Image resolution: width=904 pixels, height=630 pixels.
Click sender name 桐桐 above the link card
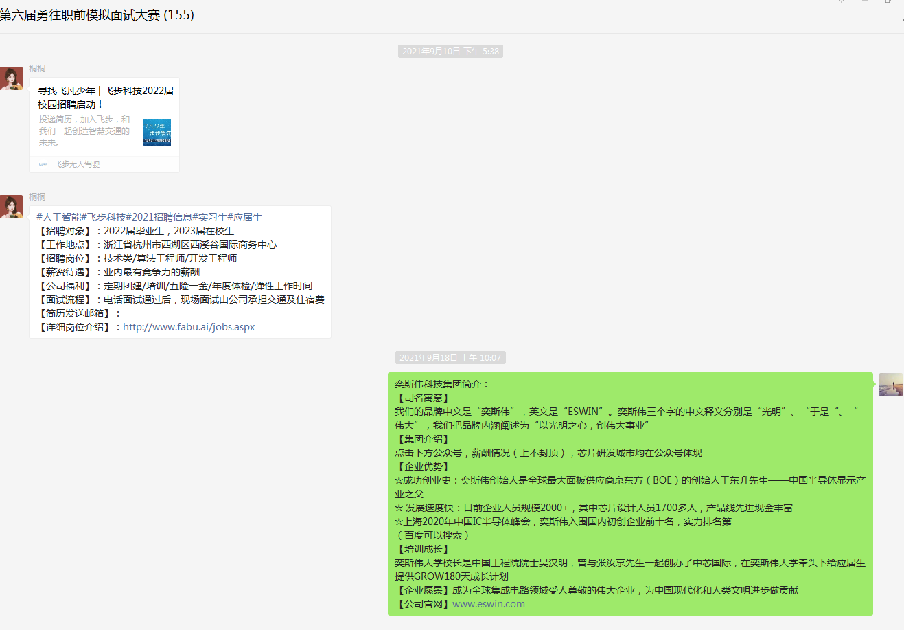(x=37, y=68)
